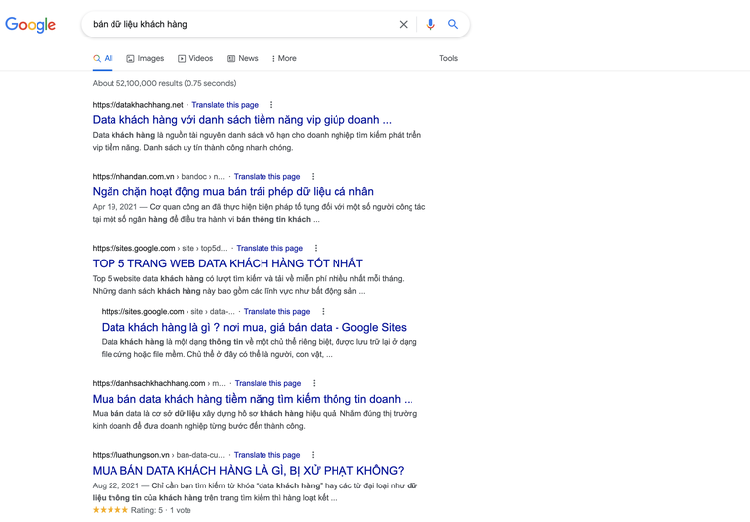The height and width of the screenshot is (522, 750).
Task: Switch to the Images tab
Action: [x=145, y=58]
